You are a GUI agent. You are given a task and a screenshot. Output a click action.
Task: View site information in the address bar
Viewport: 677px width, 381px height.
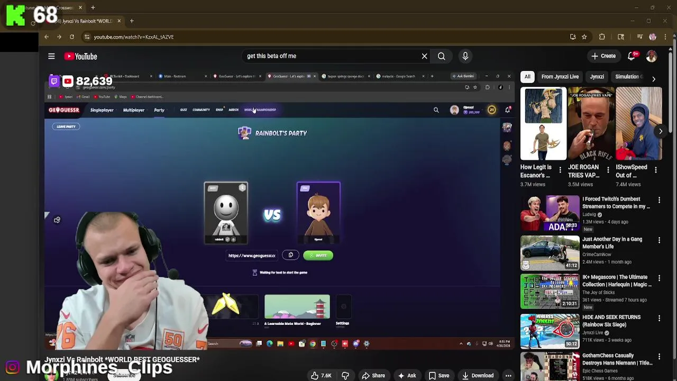click(87, 37)
